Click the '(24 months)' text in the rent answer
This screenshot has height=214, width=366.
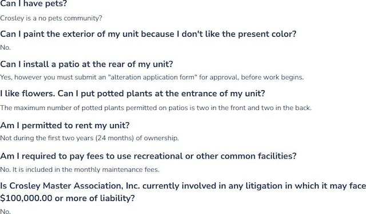(x=114, y=138)
